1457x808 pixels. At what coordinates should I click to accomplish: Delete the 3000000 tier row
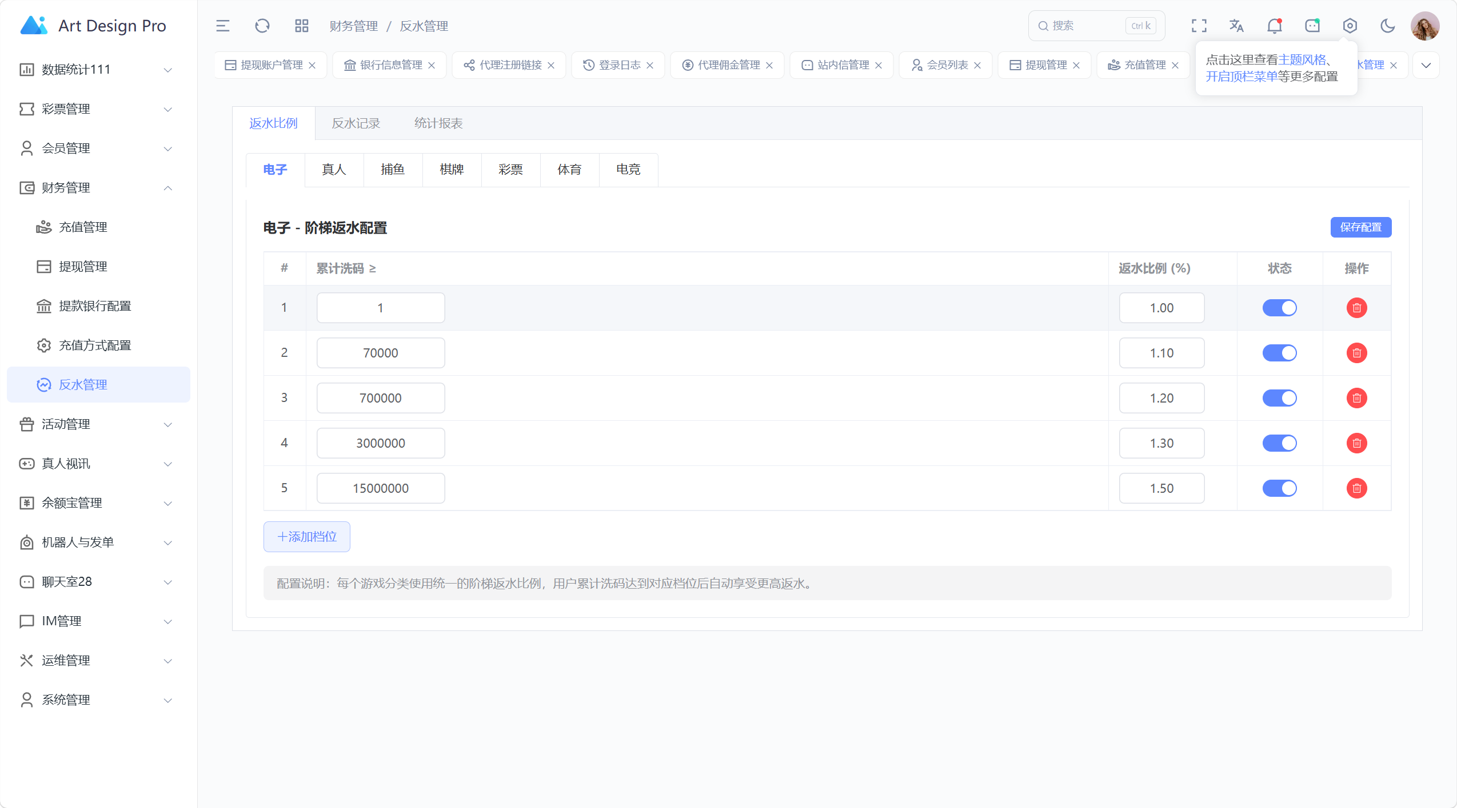point(1356,443)
